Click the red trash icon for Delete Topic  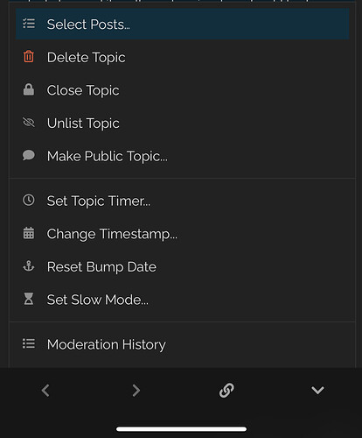pos(29,57)
